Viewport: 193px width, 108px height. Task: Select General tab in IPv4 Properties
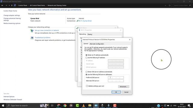click(86, 44)
